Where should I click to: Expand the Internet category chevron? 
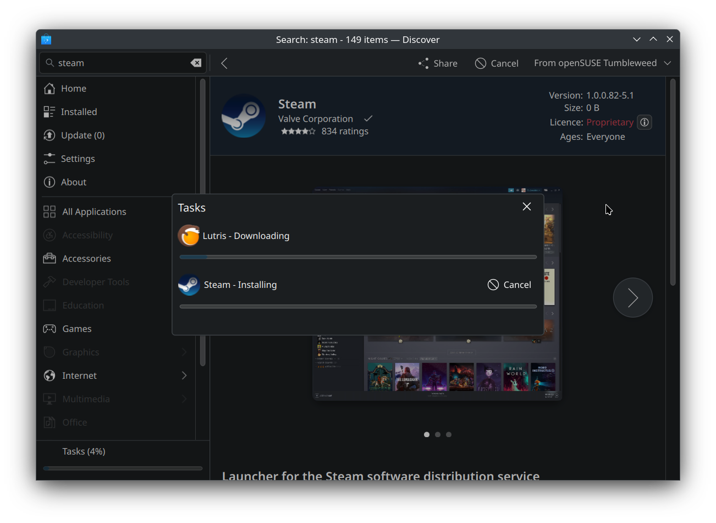(x=184, y=375)
